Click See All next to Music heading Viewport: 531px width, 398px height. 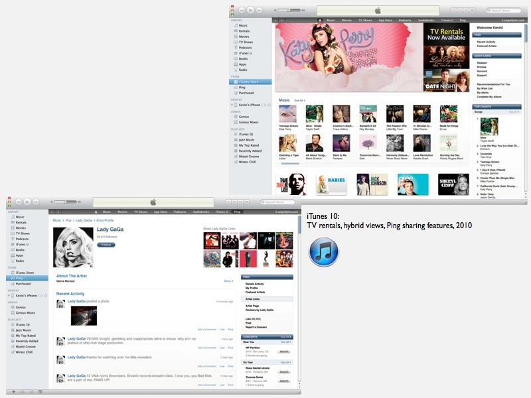coord(299,101)
